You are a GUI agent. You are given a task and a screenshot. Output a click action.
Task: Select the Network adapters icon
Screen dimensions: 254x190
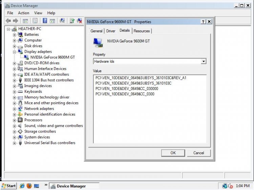point(20,109)
